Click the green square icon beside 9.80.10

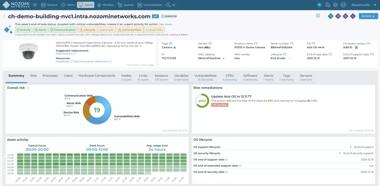tap(356, 48)
